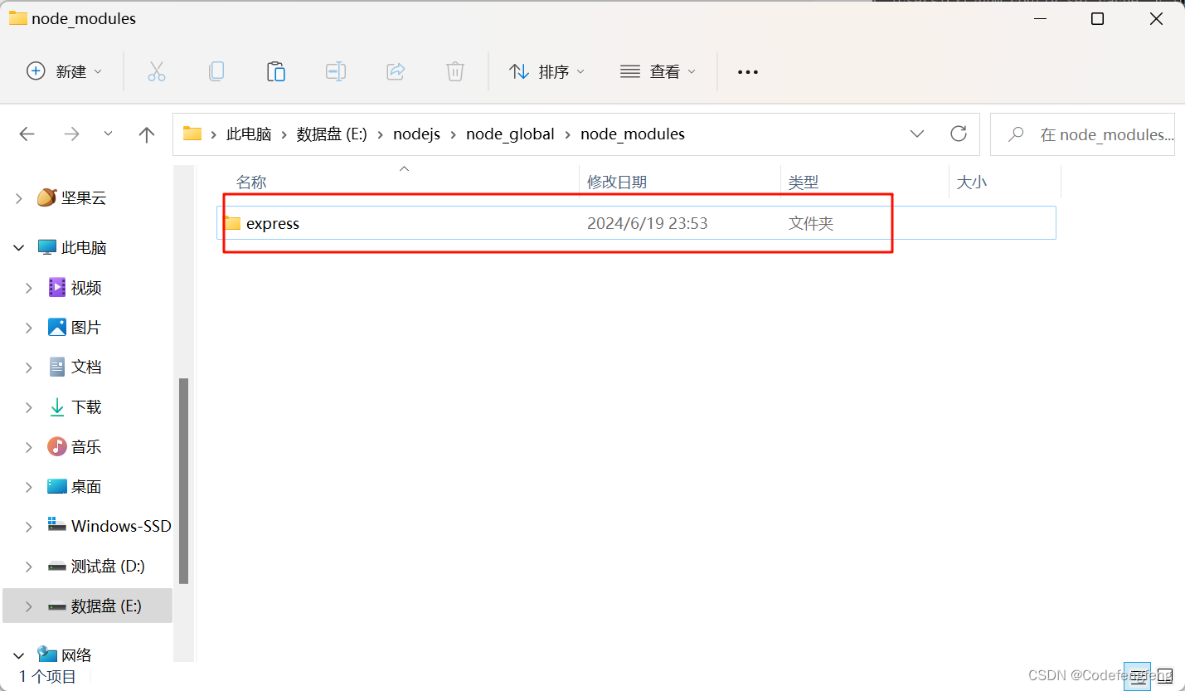Go up one folder level arrow
This screenshot has width=1185, height=691.
(147, 134)
